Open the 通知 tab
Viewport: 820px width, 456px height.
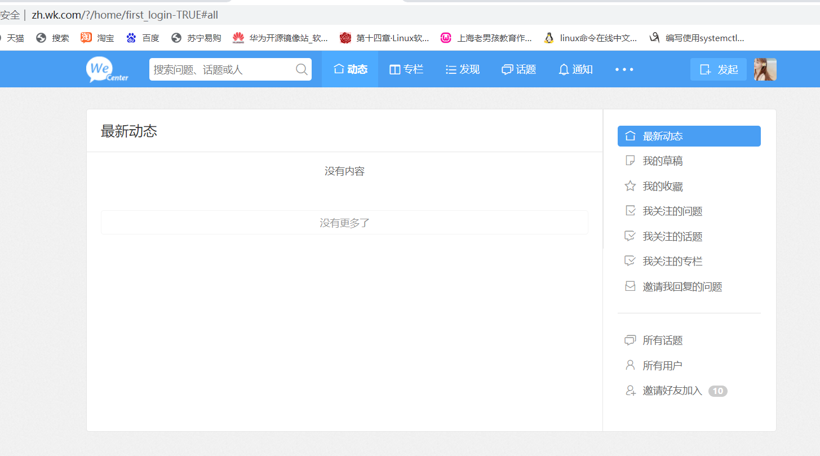[575, 69]
